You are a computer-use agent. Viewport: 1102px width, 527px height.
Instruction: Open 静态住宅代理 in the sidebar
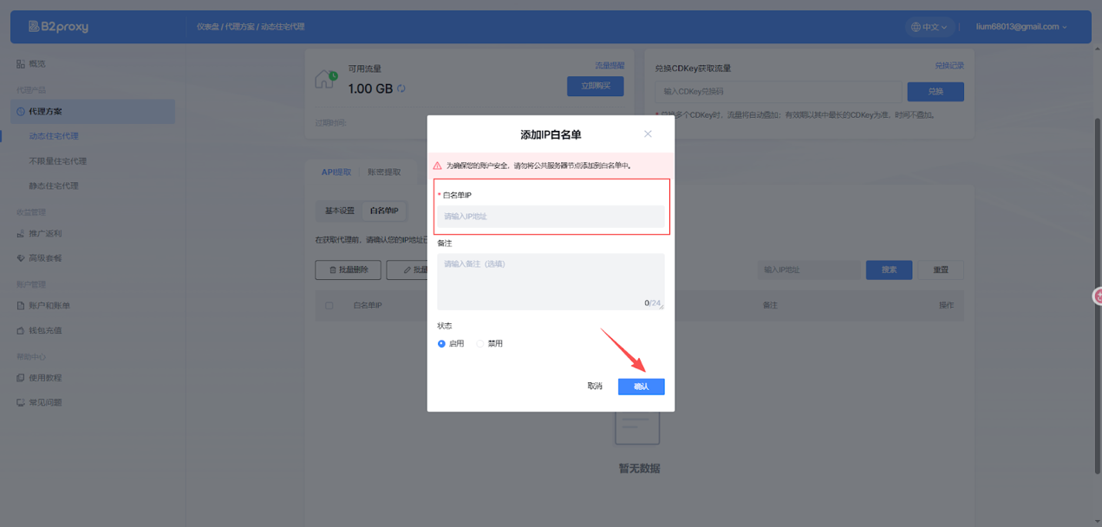click(54, 186)
